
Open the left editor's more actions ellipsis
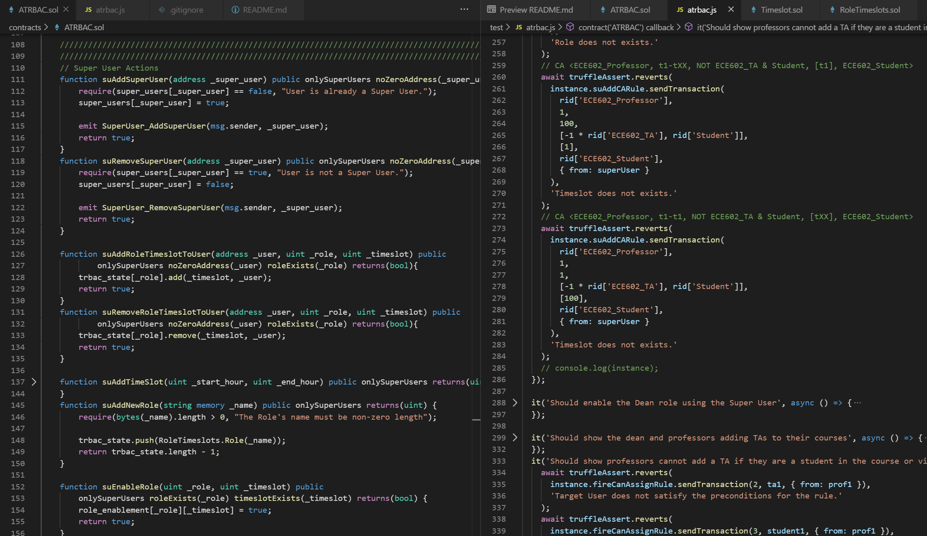coord(464,9)
